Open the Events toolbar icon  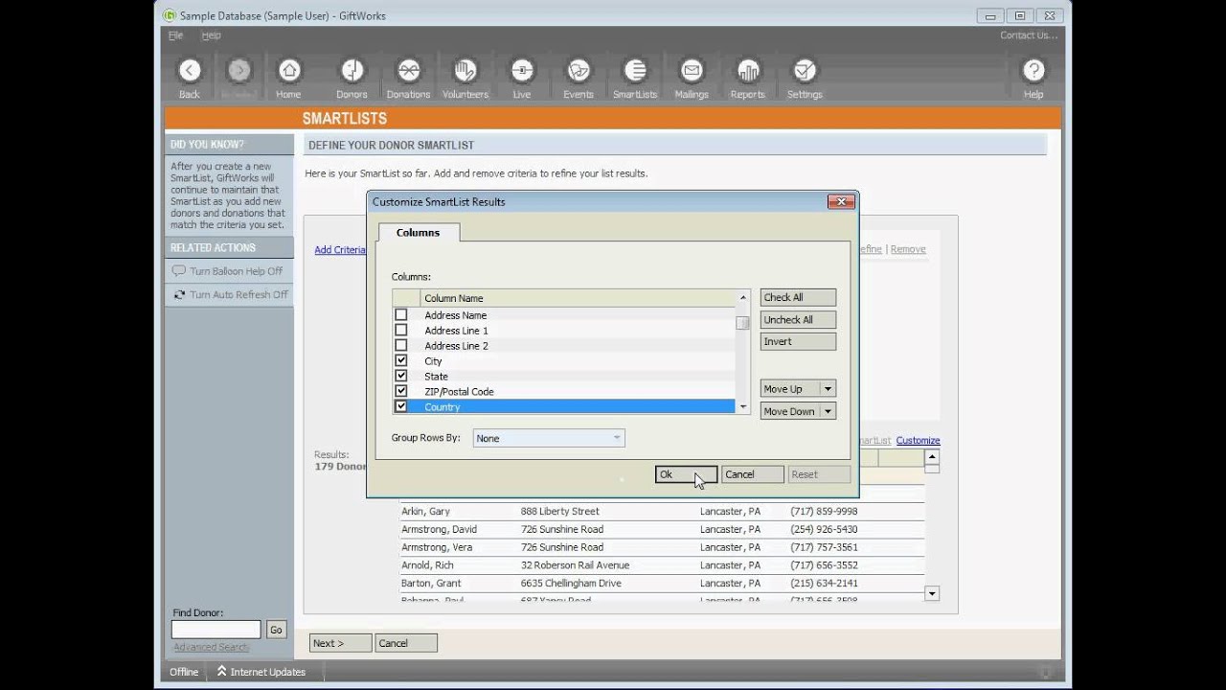[579, 71]
